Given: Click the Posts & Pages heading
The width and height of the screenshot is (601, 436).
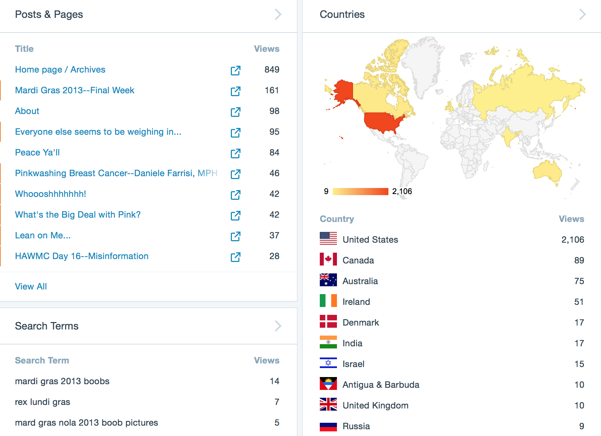Looking at the screenshot, I should tap(49, 15).
